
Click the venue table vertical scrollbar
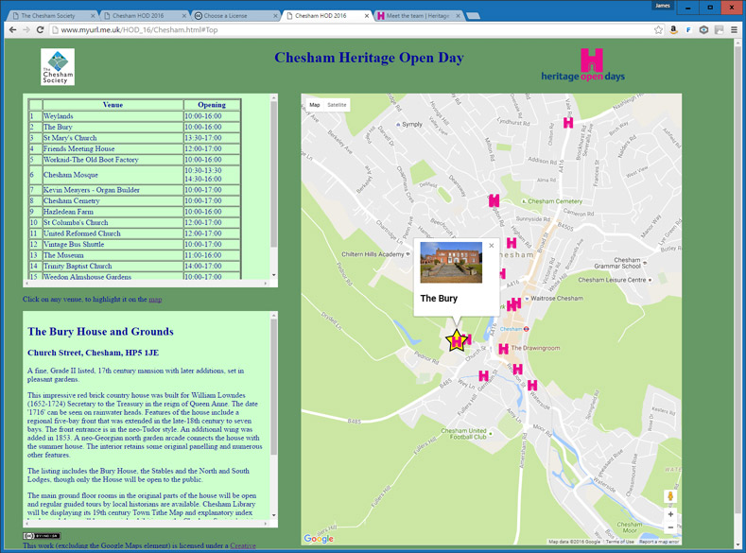click(x=273, y=174)
